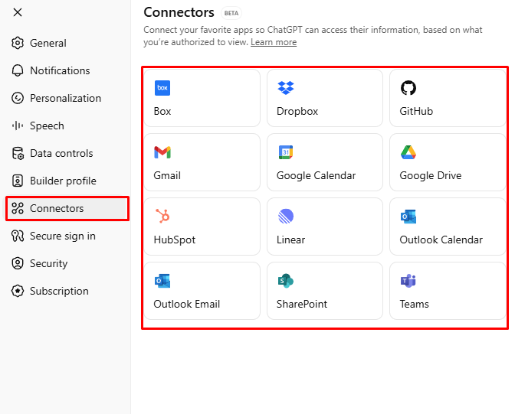This screenshot has width=515, height=414.
Task: Click the Box connector icon
Action: point(162,88)
